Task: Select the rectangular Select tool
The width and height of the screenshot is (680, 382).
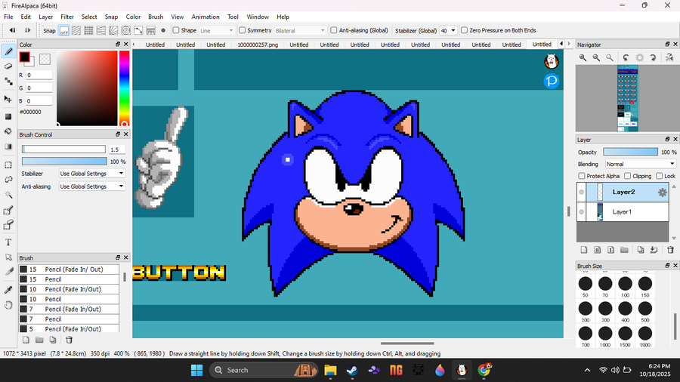Action: coord(8,165)
